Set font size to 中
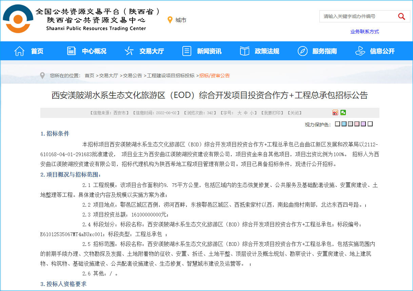The height and width of the screenshot is (291, 413). 245,113
